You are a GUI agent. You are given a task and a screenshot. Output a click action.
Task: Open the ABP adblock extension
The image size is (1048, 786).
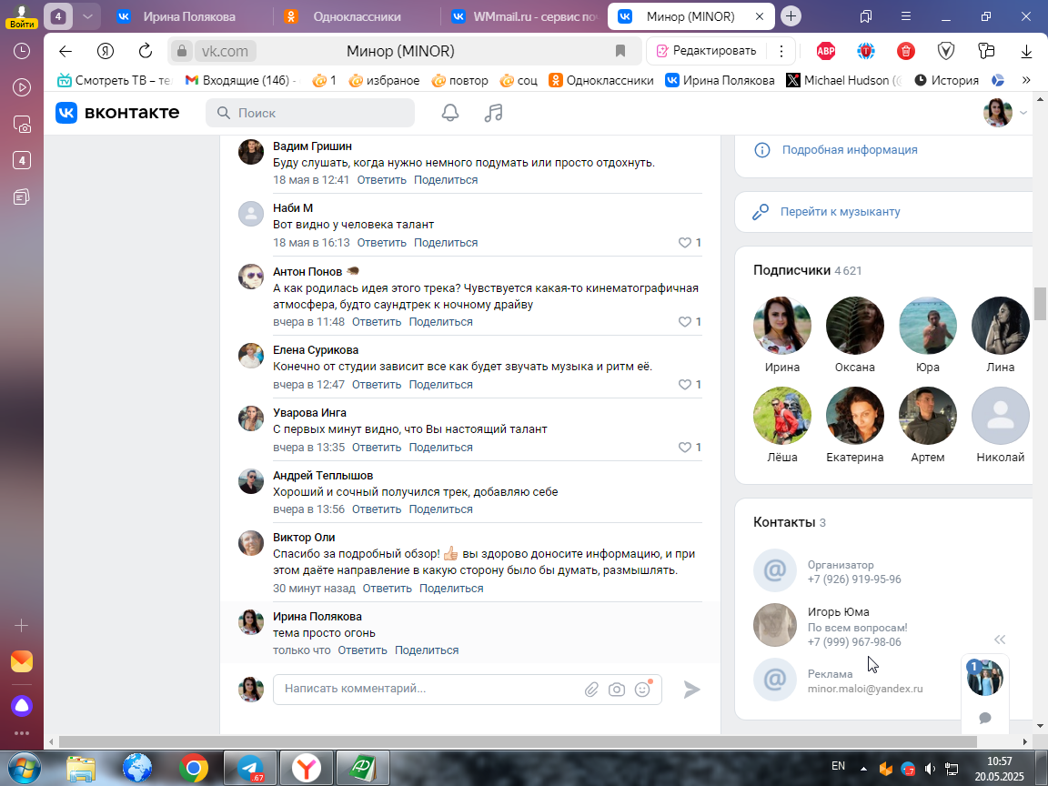826,51
